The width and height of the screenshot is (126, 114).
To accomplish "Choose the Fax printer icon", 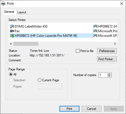I will click(x=12, y=31).
